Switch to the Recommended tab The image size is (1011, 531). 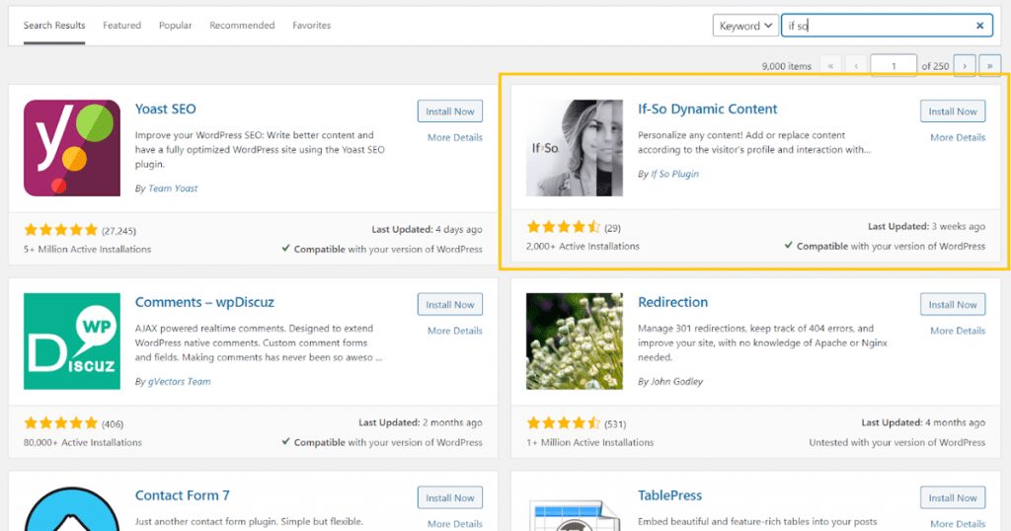coord(242,25)
